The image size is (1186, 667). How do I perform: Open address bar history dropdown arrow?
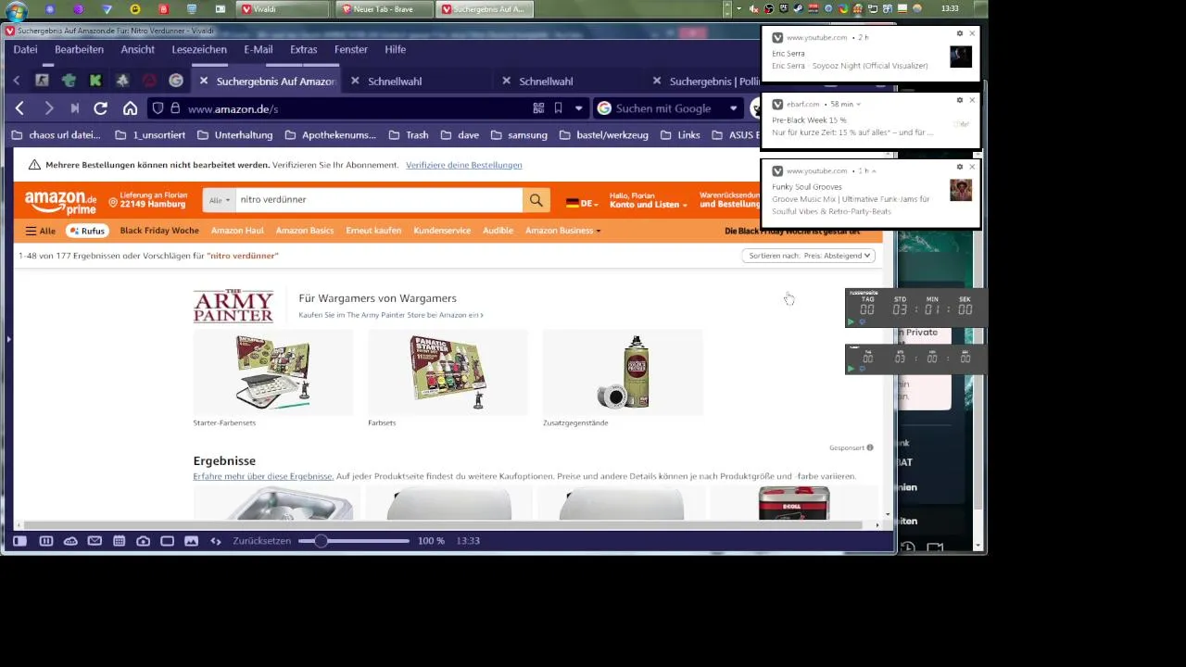click(579, 108)
